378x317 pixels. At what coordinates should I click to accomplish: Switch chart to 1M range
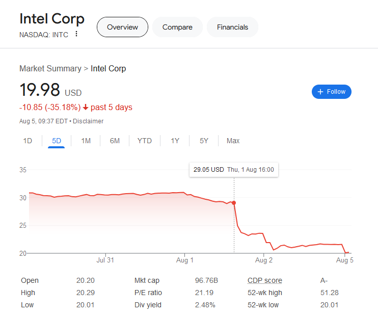coord(86,141)
